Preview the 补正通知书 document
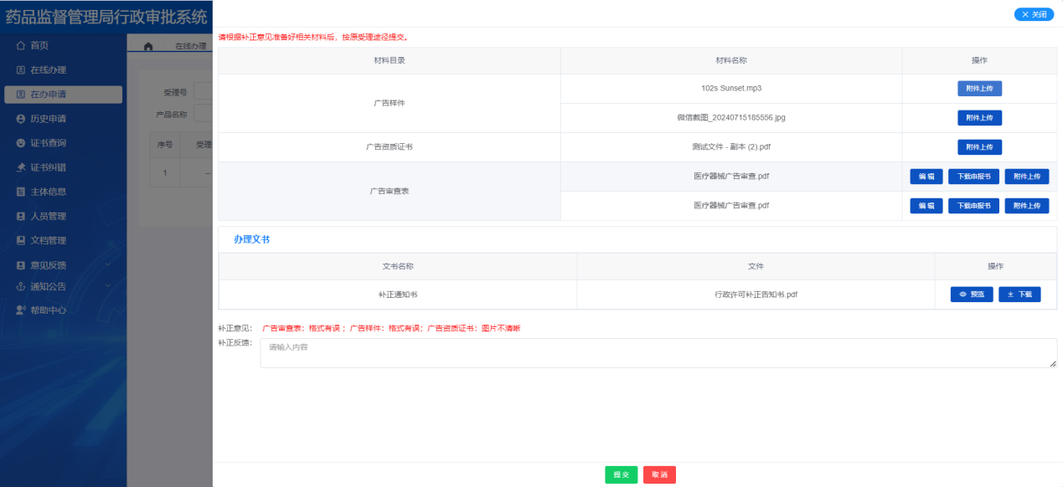Viewport: 1063px width, 487px height. tap(972, 295)
